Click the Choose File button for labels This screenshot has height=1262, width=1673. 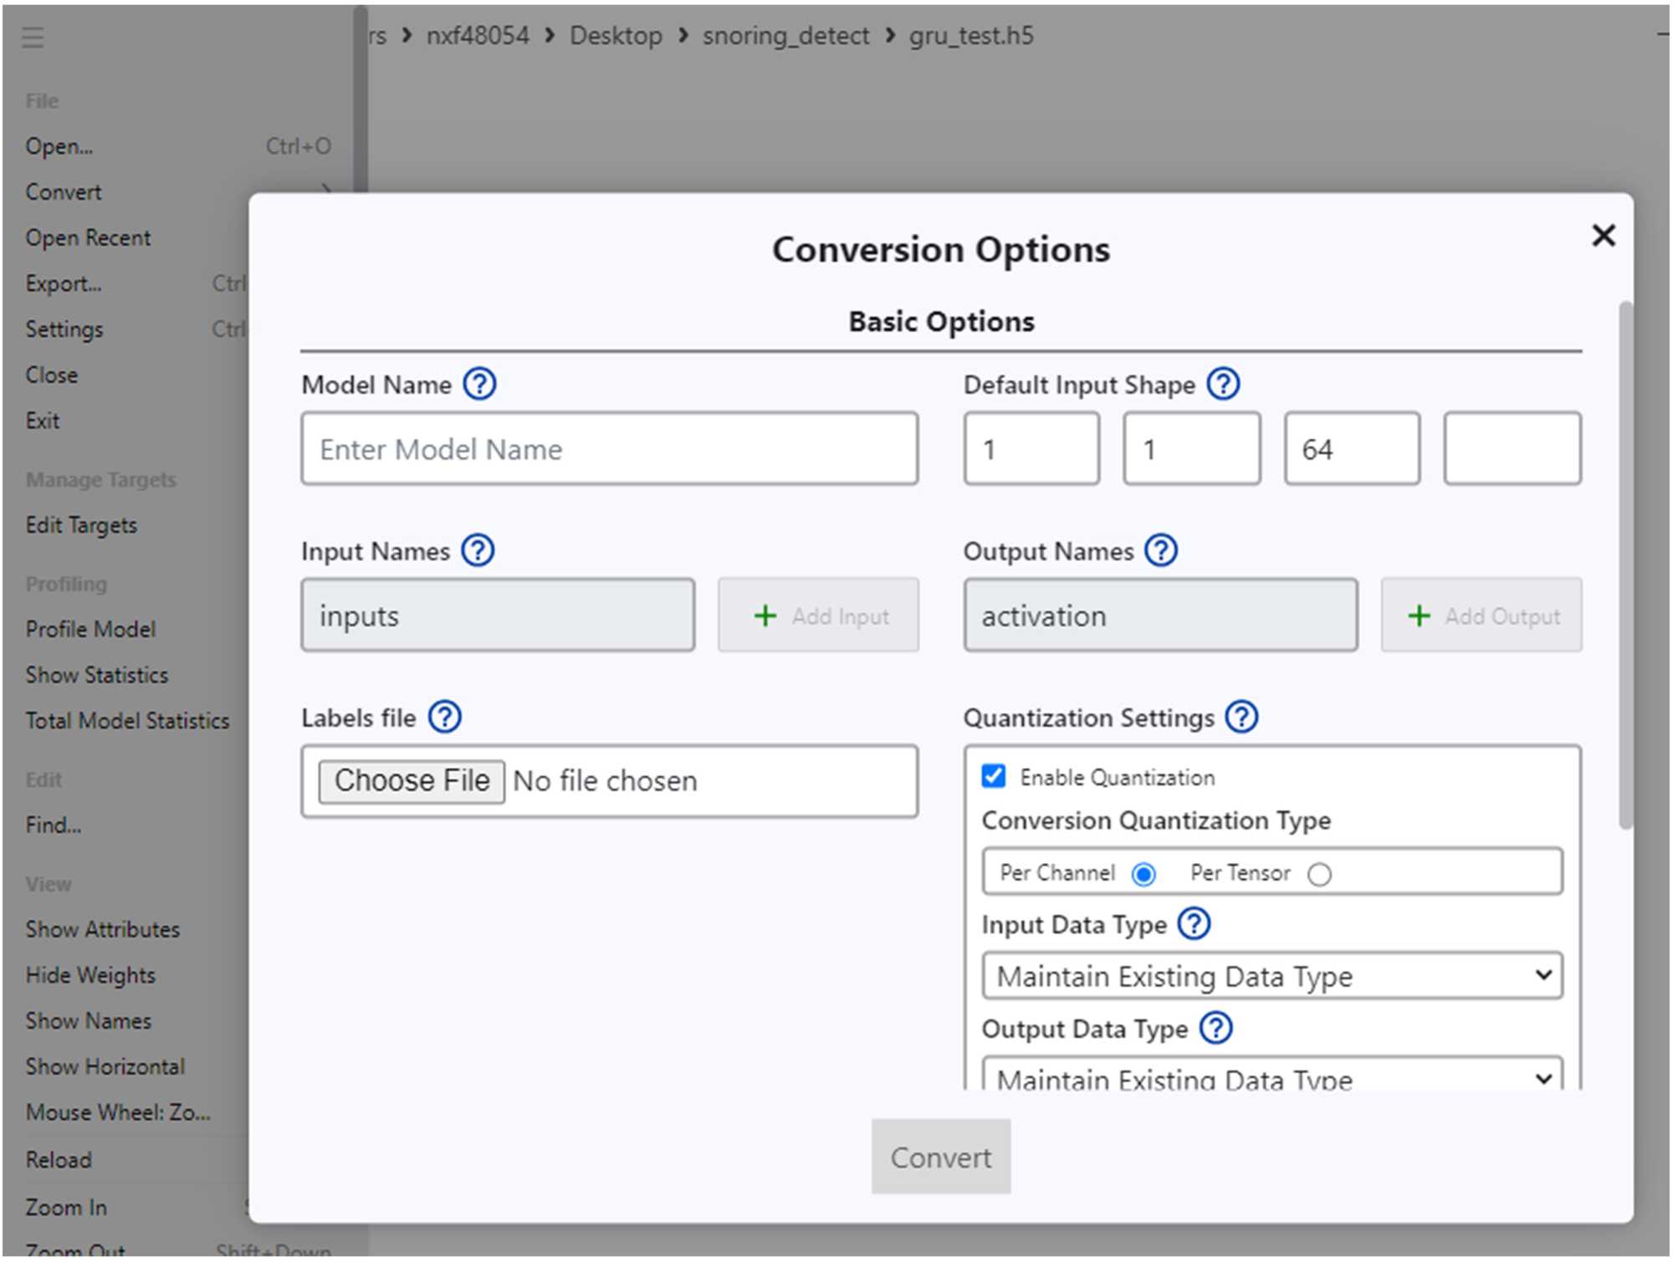click(x=412, y=781)
